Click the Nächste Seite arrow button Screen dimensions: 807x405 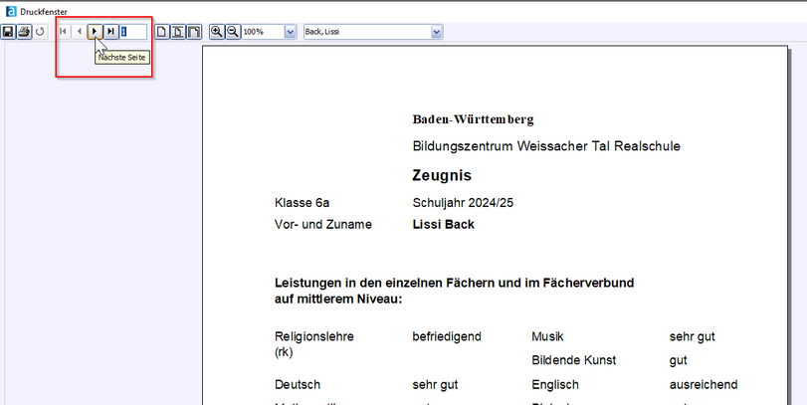click(x=95, y=32)
